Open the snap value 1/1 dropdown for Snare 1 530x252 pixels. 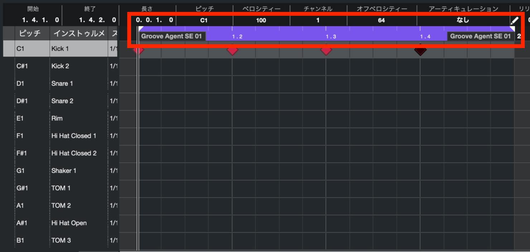click(x=114, y=83)
